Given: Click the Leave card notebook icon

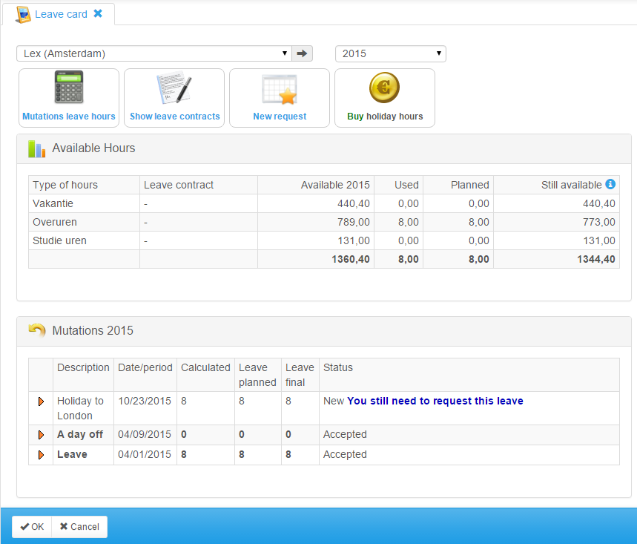Looking at the screenshot, I should 23,13.
